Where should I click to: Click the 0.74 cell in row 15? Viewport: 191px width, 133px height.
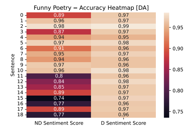click(59, 98)
